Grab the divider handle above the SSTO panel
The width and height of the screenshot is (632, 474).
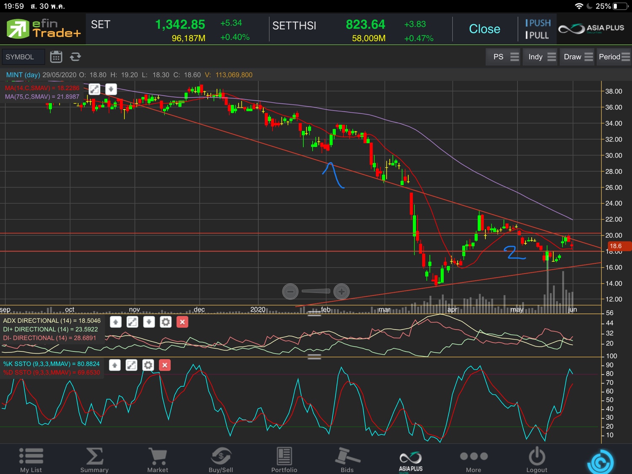tap(314, 356)
